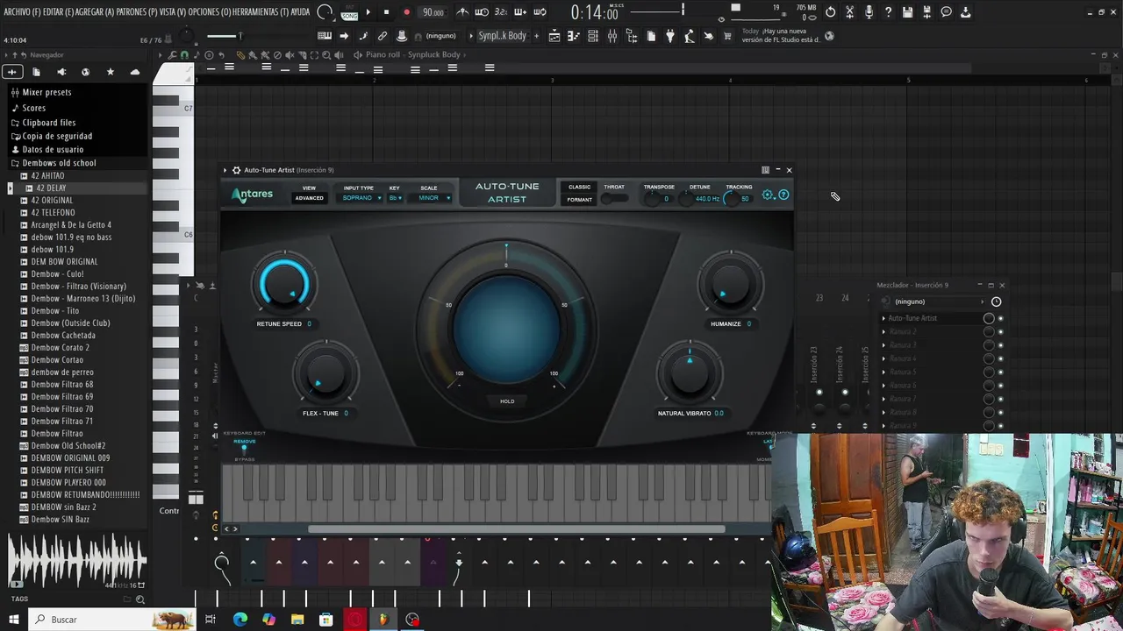Select the CLASSIC mode button

580,187
